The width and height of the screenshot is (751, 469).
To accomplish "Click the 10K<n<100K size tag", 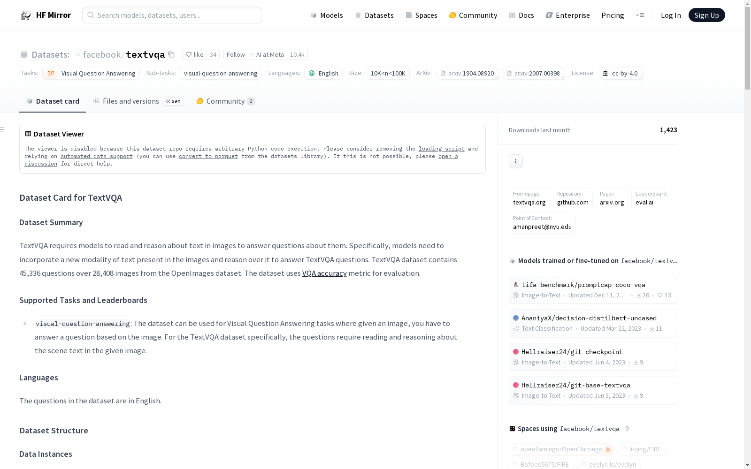I will pyautogui.click(x=388, y=73).
